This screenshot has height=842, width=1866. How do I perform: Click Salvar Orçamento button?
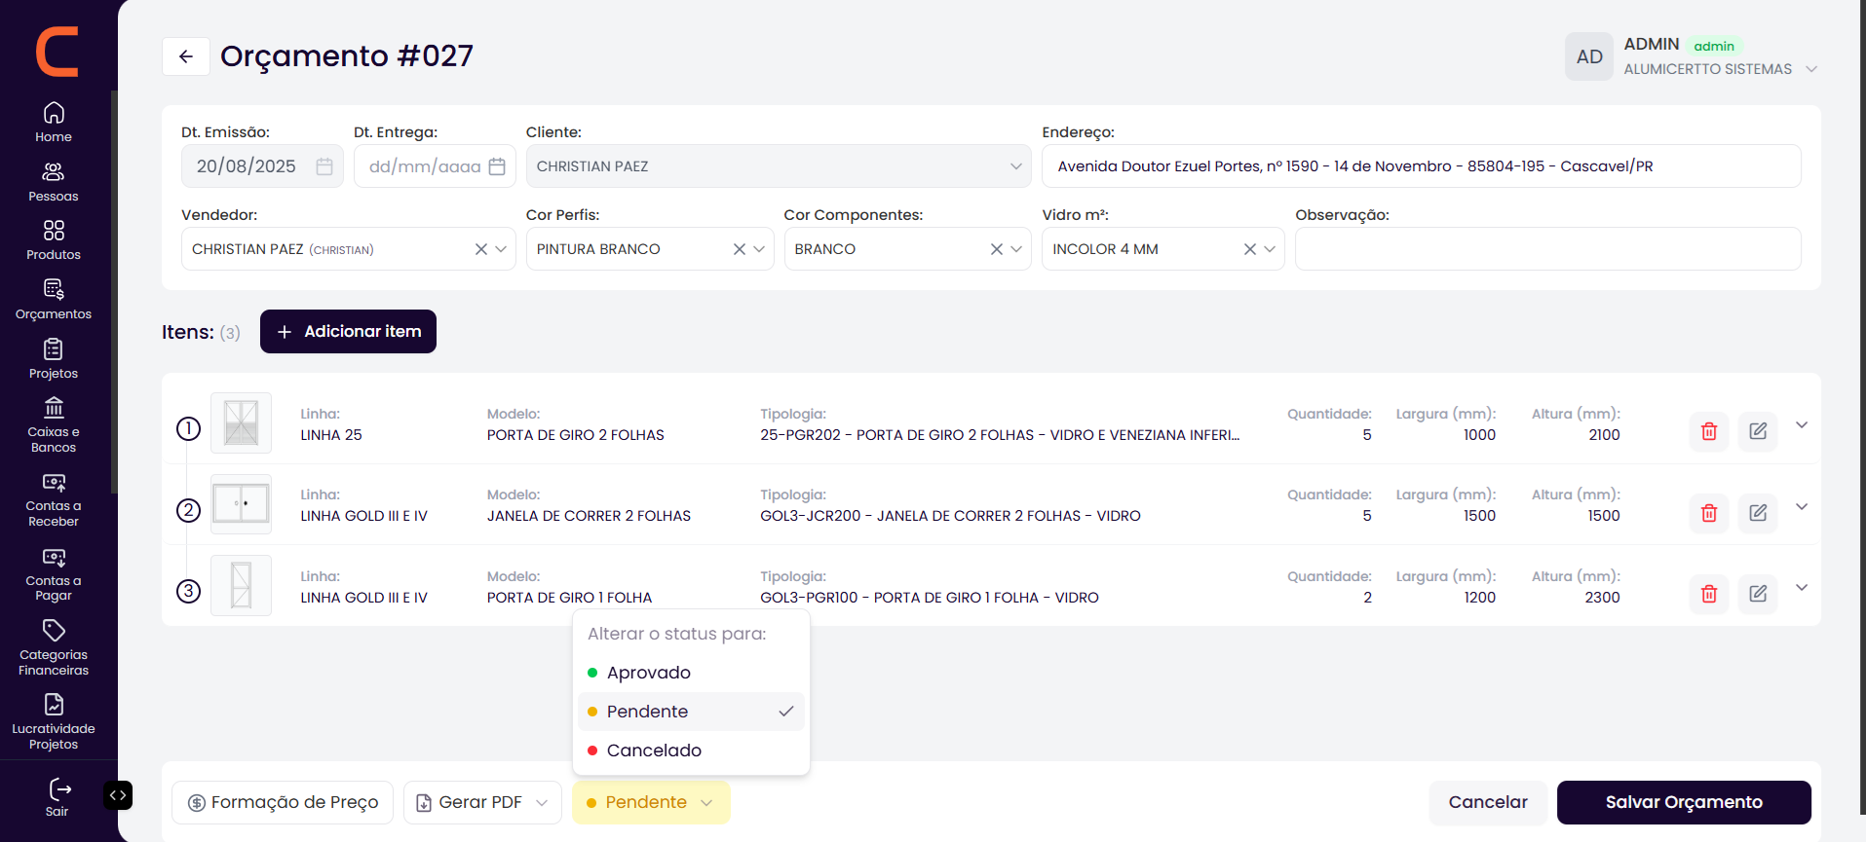point(1684,802)
